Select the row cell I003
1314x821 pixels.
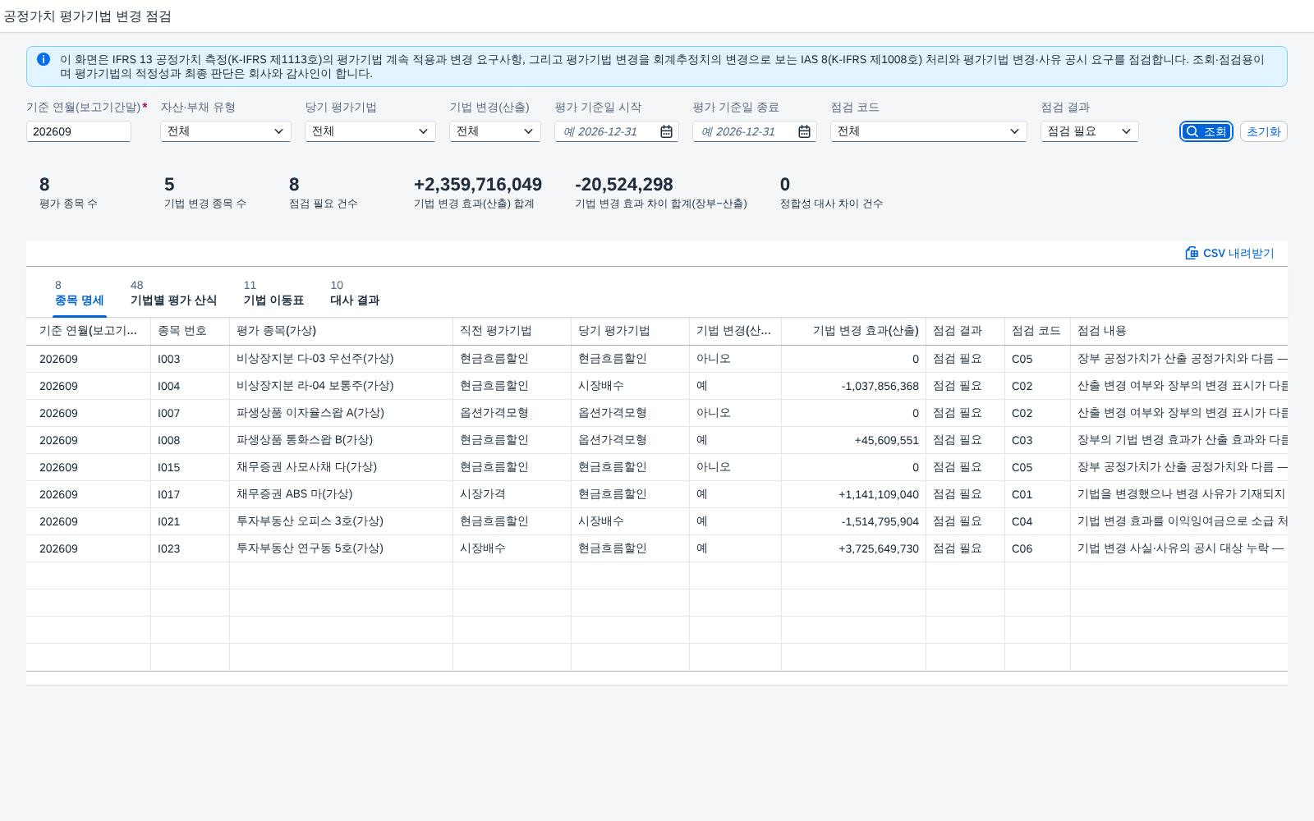coord(190,359)
